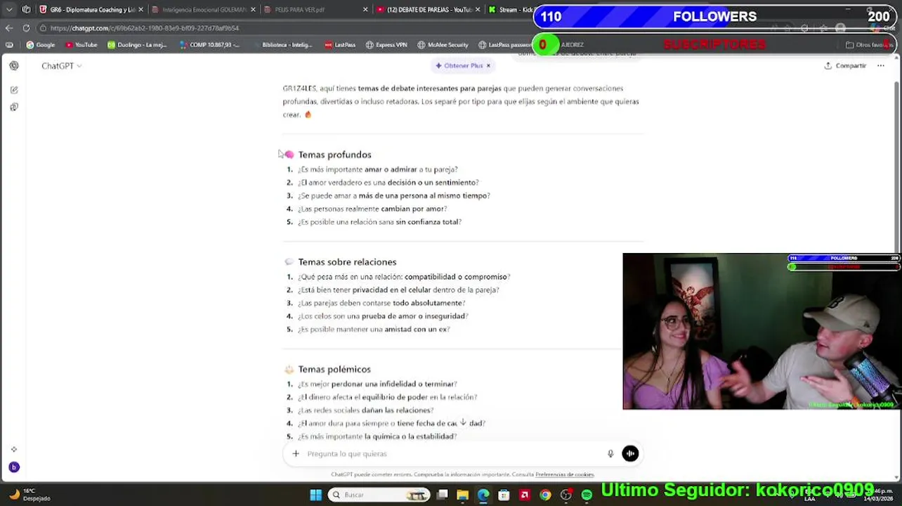Open the Biblioteca bookmark
This screenshot has width=902, height=506.
click(282, 45)
